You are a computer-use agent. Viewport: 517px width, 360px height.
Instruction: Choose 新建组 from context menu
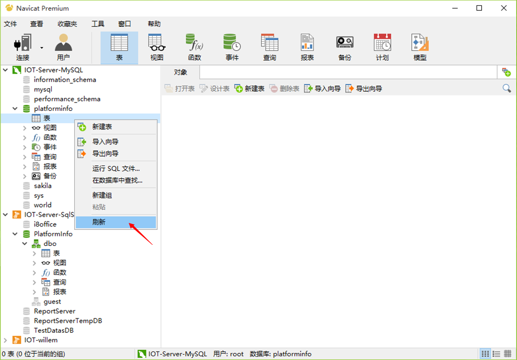point(116,195)
